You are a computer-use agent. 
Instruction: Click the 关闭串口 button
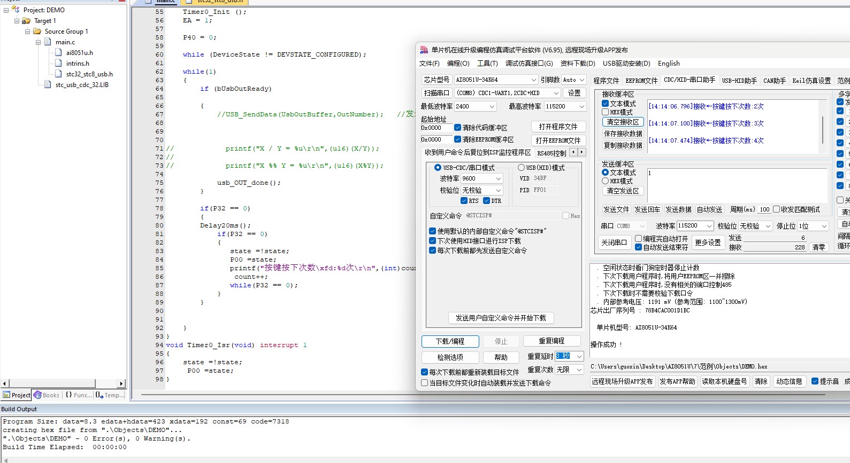pyautogui.click(x=614, y=242)
